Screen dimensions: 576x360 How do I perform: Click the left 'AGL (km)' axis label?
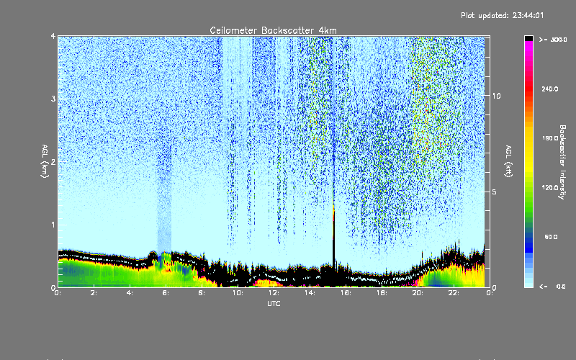pos(45,161)
